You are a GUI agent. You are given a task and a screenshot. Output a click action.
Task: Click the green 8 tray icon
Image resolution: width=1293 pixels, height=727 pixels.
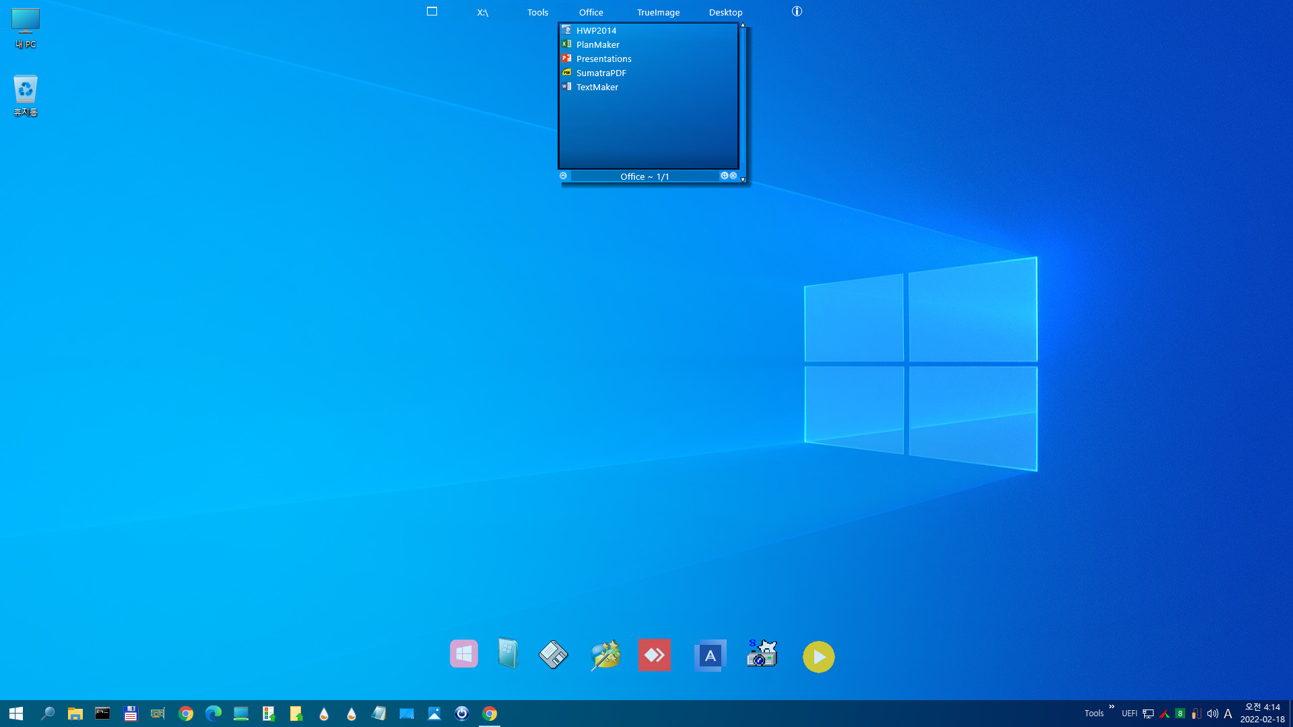(1180, 714)
